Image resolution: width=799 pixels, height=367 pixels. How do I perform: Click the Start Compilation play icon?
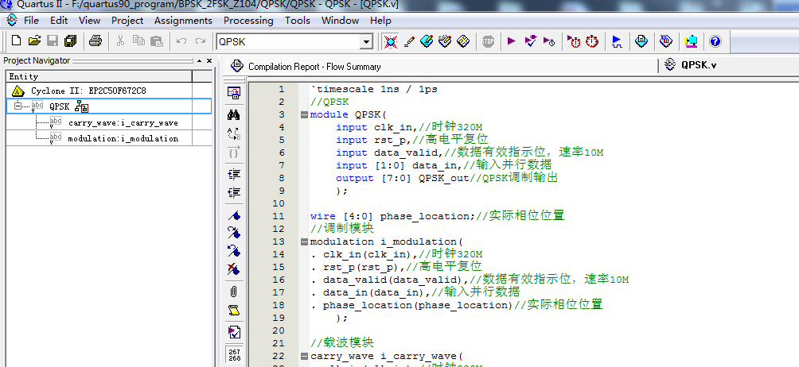(512, 41)
